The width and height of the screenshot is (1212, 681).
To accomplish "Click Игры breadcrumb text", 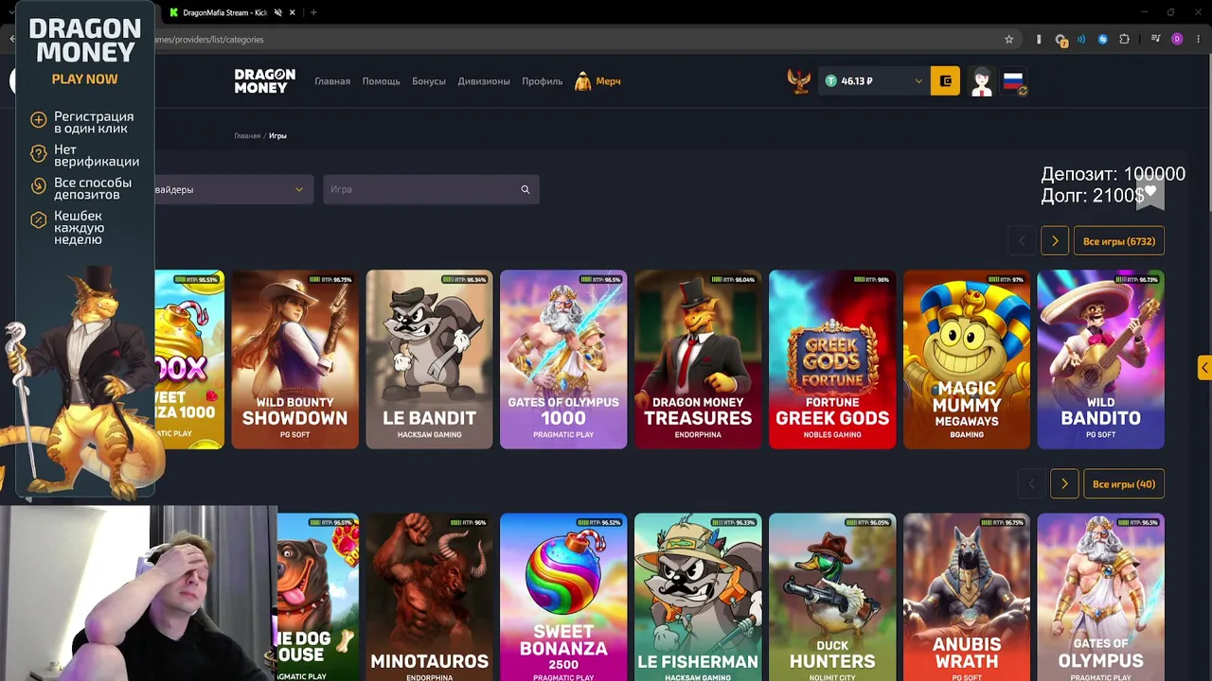I will point(277,136).
